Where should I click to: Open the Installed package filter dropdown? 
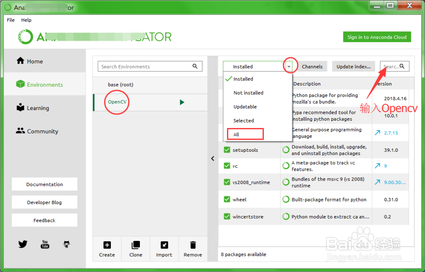point(258,66)
